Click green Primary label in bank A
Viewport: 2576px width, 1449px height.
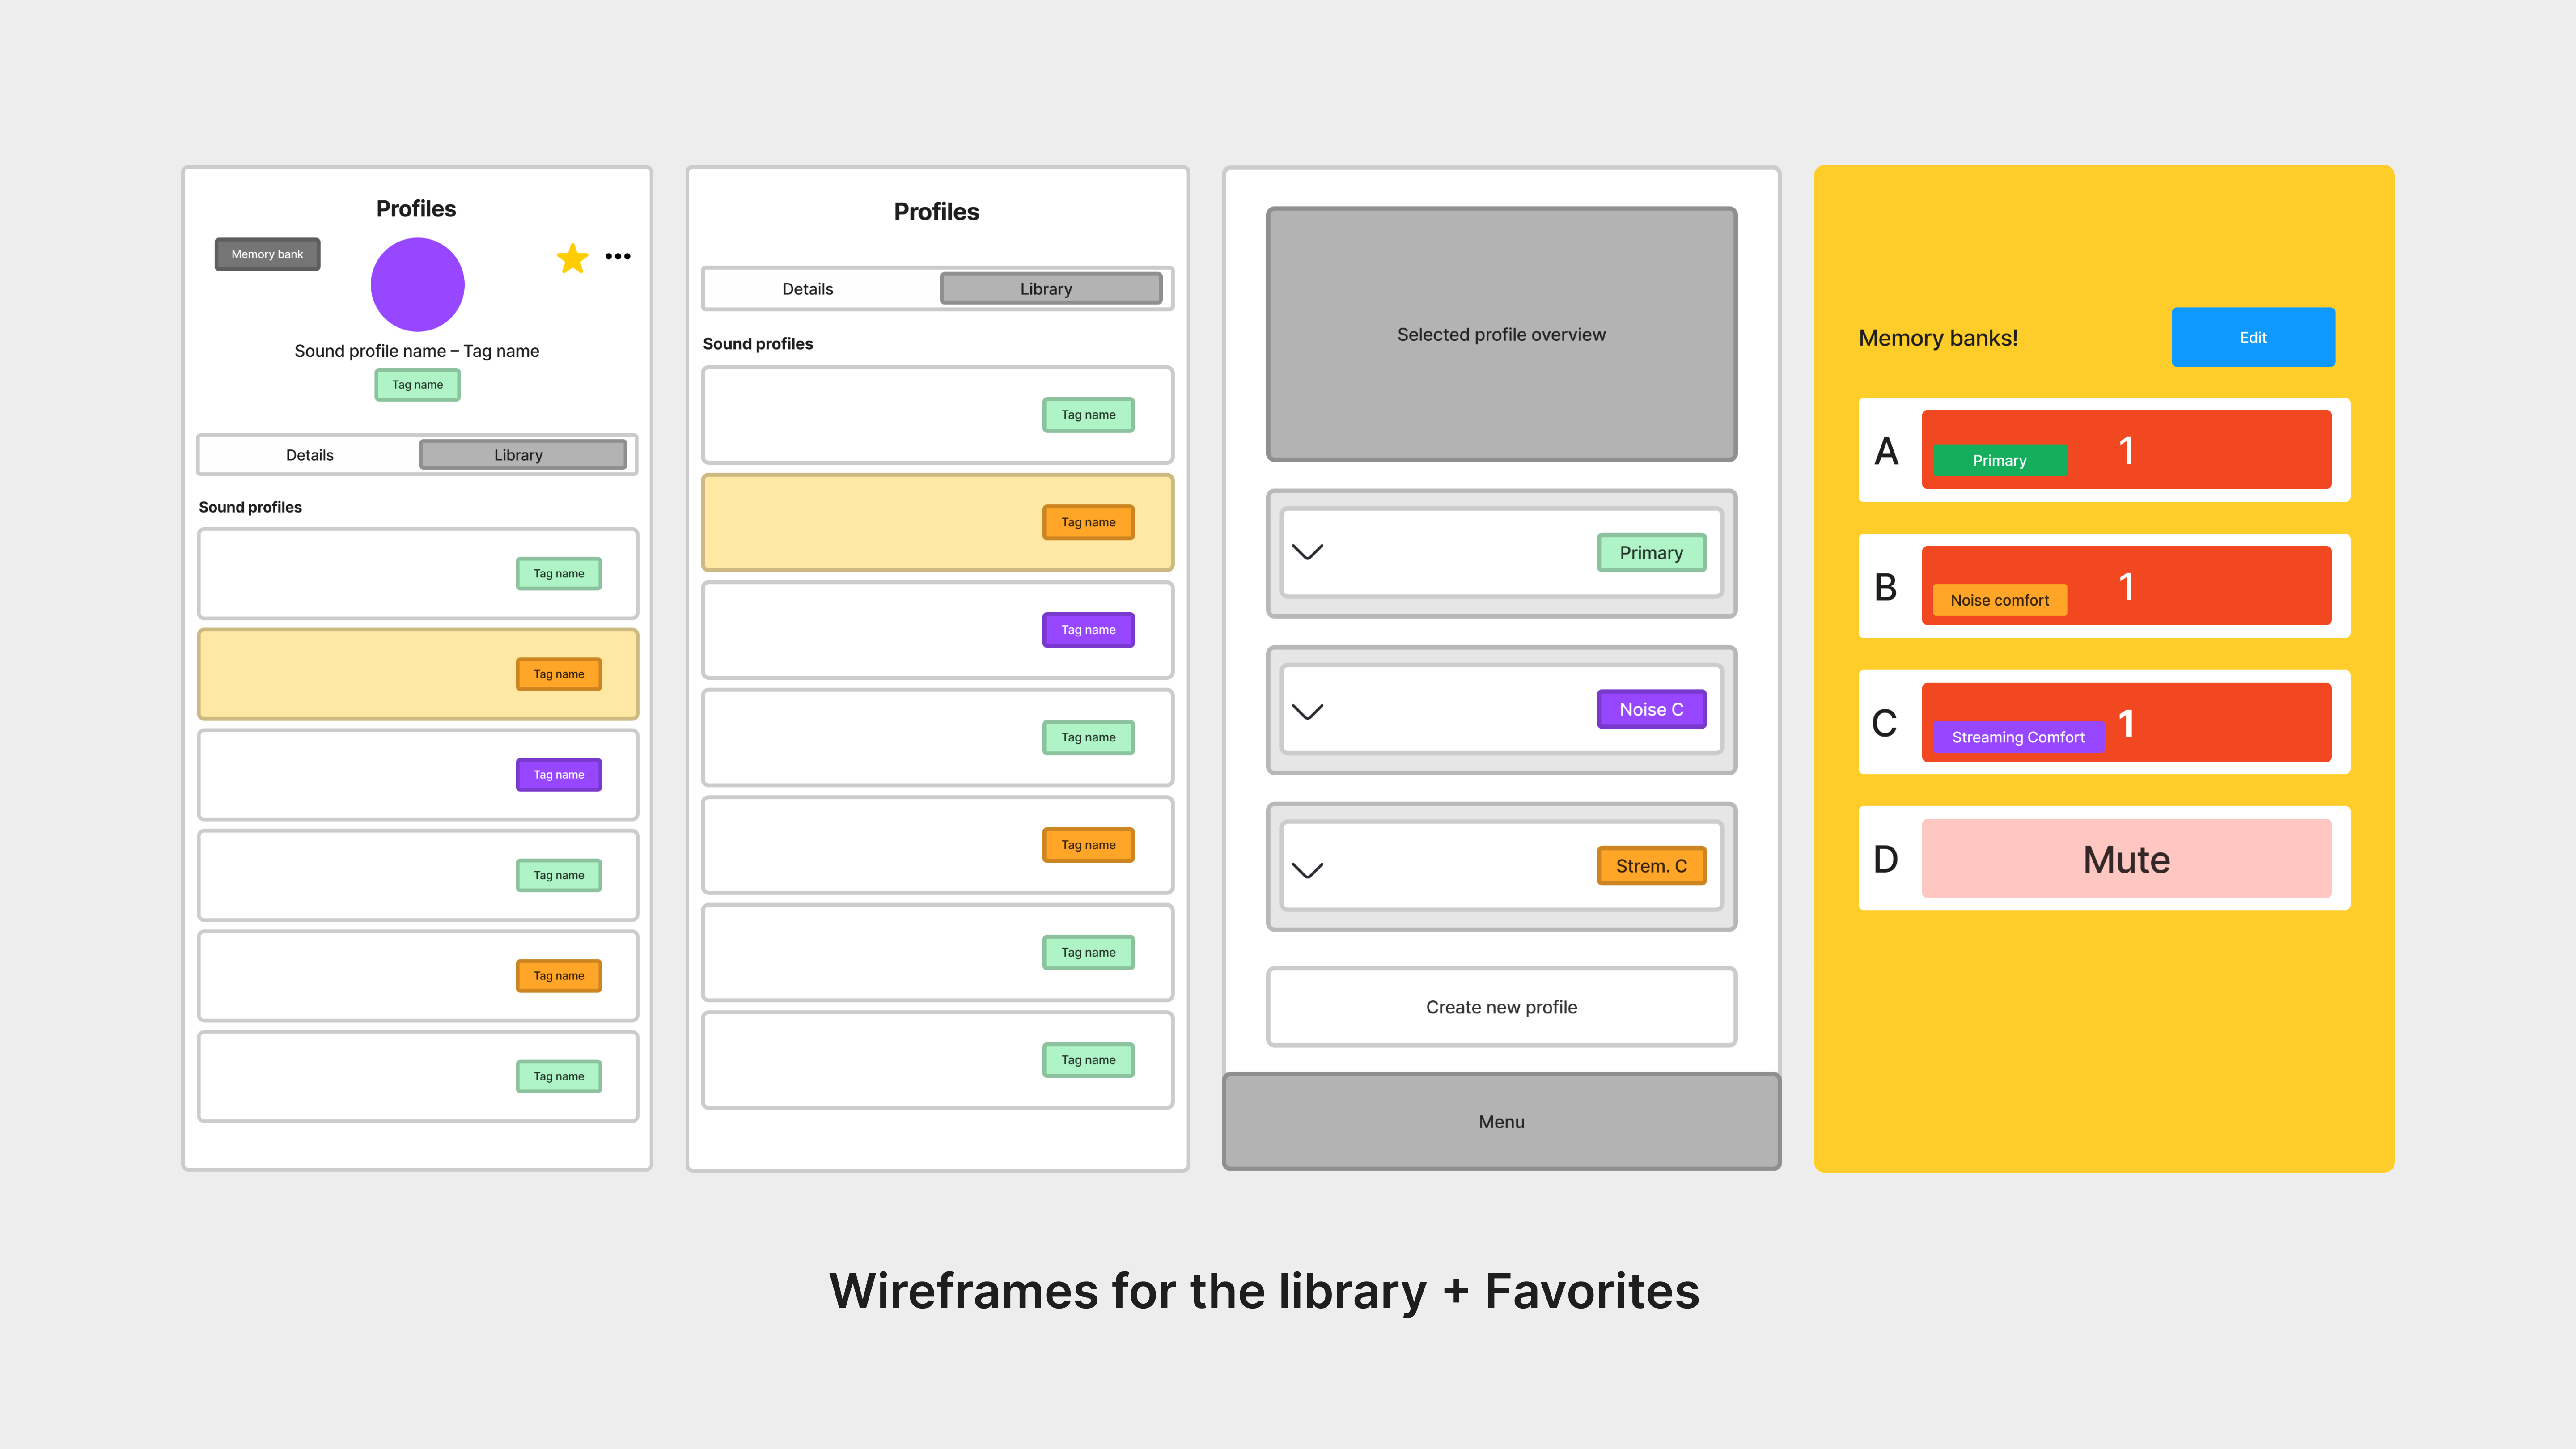click(2000, 460)
